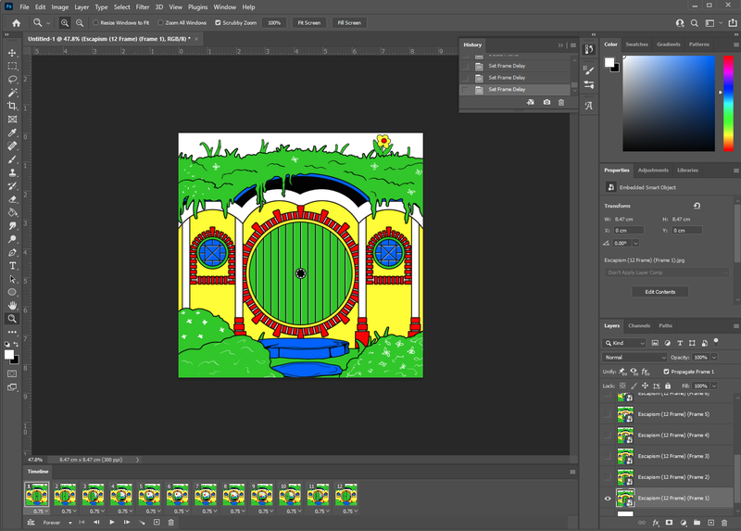Open the Filter menu
Image resolution: width=741 pixels, height=531 pixels.
point(143,6)
